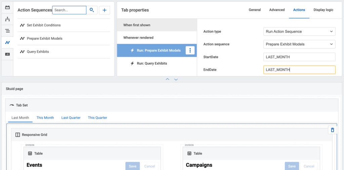Click Save button in Campaigns table
The height and width of the screenshot is (170, 344).
292,166
